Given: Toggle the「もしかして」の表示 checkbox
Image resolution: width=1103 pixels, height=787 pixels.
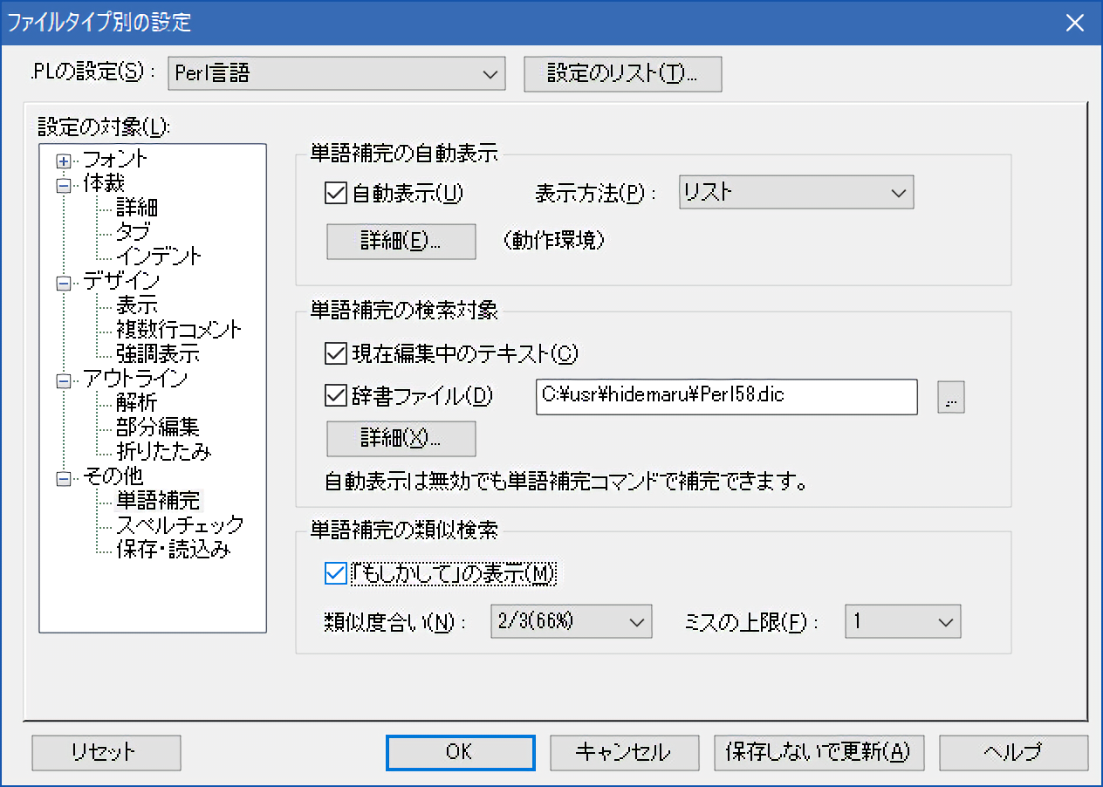Looking at the screenshot, I should coord(336,573).
